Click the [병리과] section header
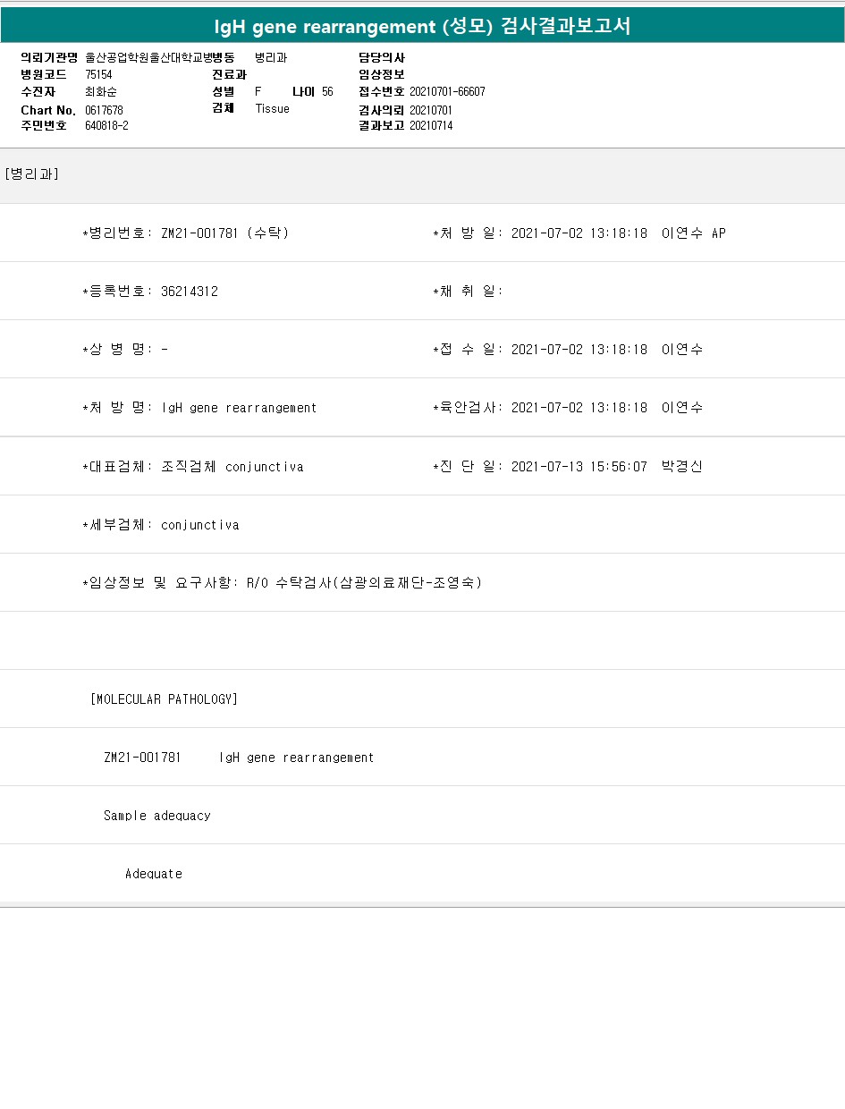This screenshot has width=845, height=1109. coord(32,174)
